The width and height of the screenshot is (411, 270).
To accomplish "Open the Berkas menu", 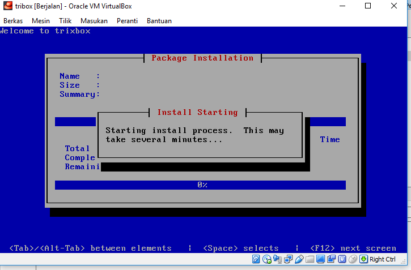I will pos(13,21).
